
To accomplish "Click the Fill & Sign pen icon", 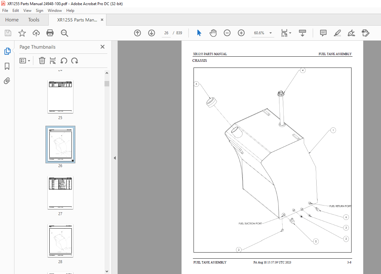I will [x=351, y=33].
